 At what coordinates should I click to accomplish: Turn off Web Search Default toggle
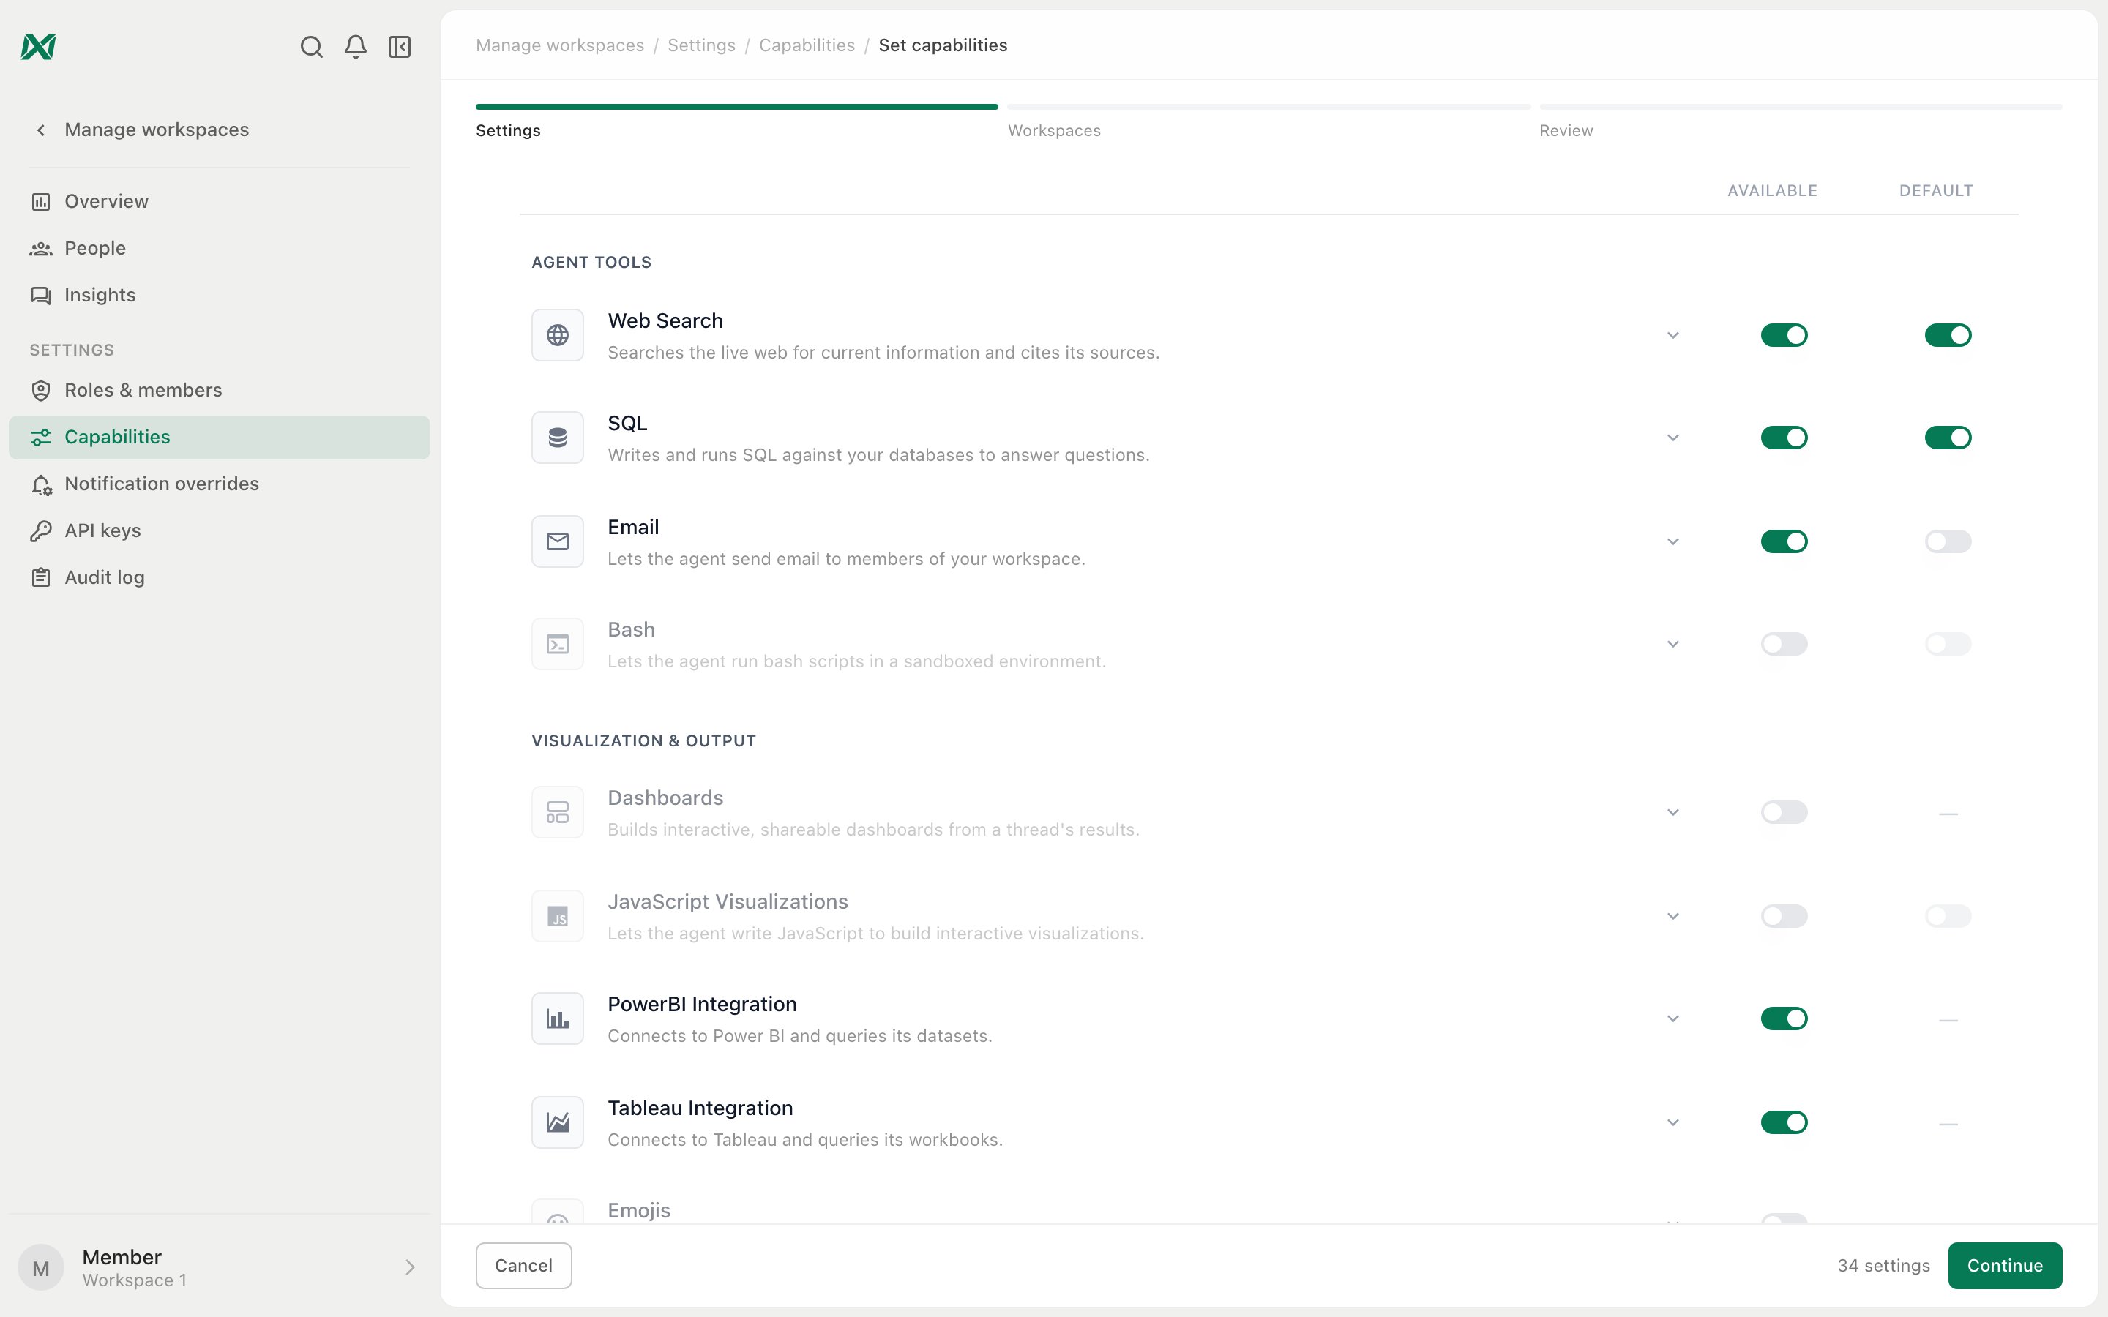point(1948,335)
